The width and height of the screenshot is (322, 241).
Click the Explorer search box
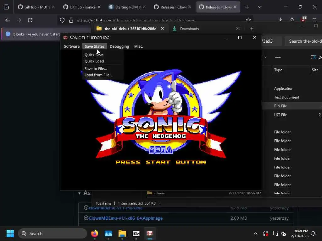tap(303, 41)
